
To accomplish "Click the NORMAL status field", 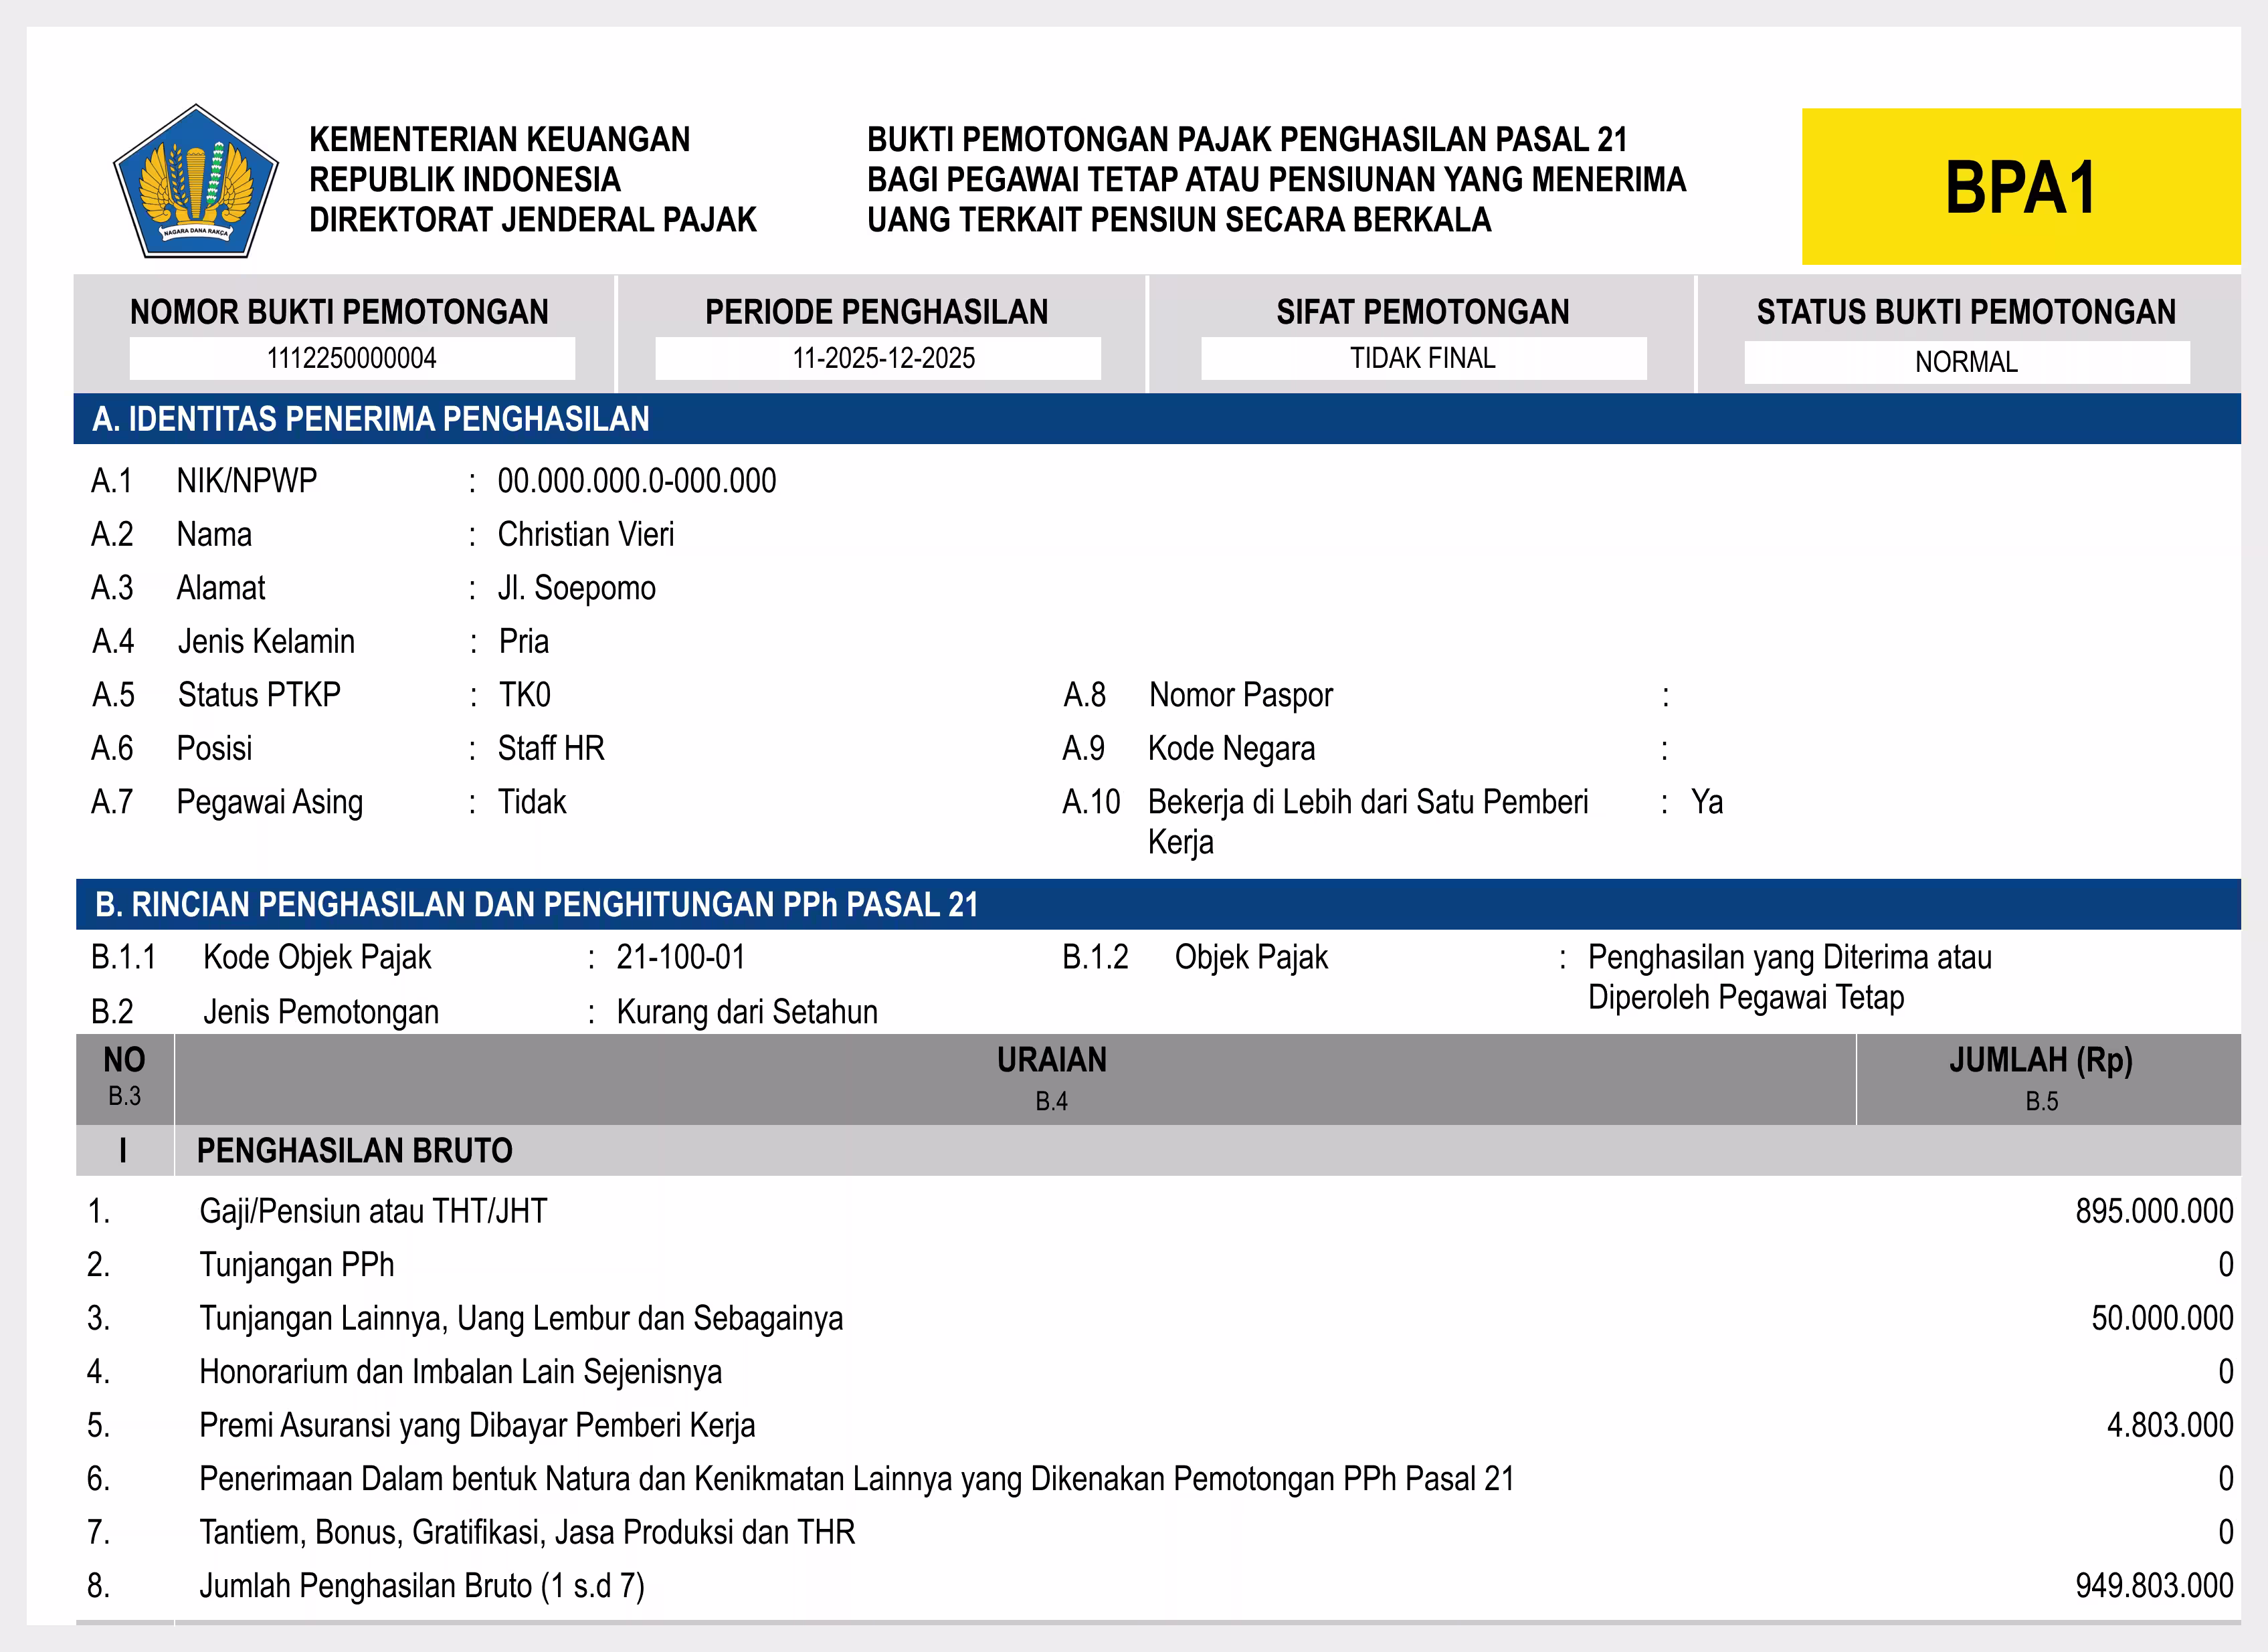I will pos(1967,362).
